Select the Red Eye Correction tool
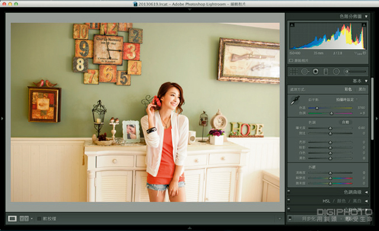Viewport: 379px width, 231px height. [316, 72]
